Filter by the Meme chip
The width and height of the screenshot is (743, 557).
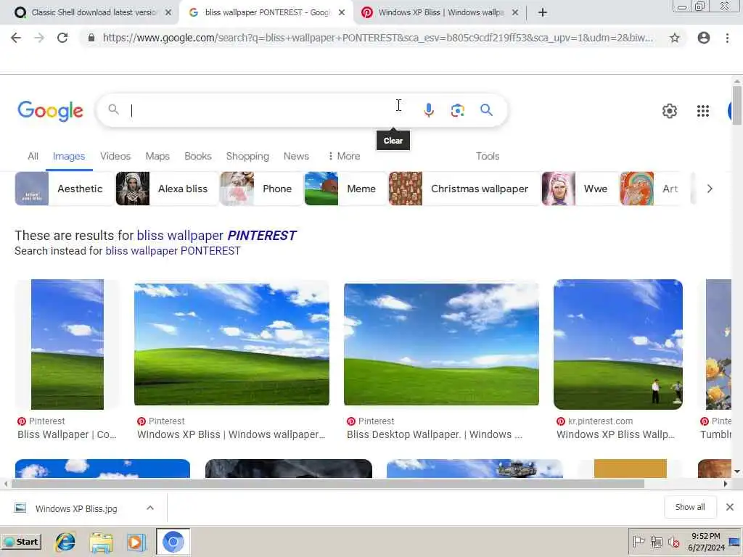345,189
